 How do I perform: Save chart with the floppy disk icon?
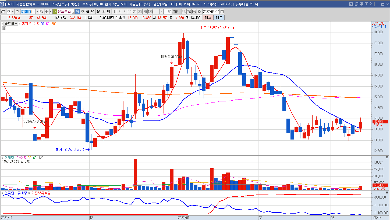click(x=194, y=12)
